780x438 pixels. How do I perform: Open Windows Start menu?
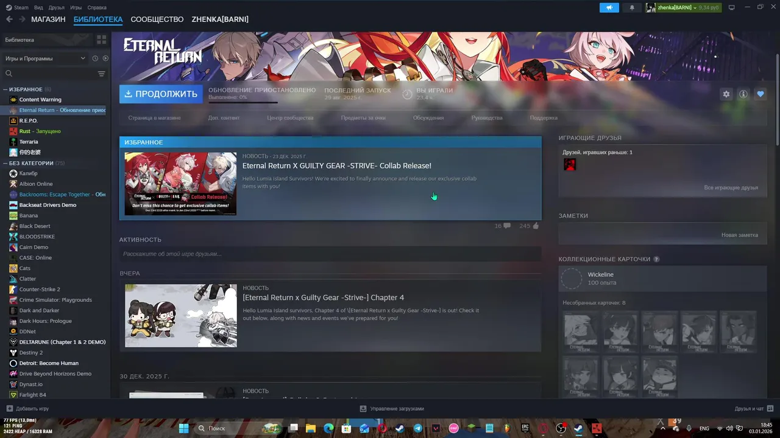click(x=183, y=428)
